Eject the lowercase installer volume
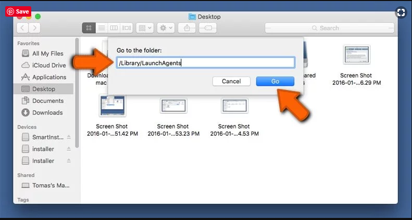 [x=69, y=149]
